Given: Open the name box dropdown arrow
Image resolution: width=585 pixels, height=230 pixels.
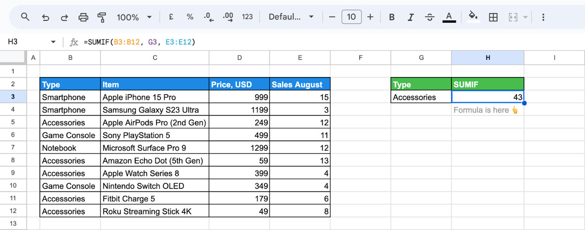Looking at the screenshot, I should pos(53,42).
